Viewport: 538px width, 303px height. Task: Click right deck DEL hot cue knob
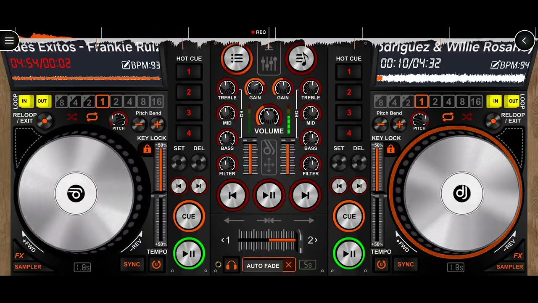(x=359, y=162)
